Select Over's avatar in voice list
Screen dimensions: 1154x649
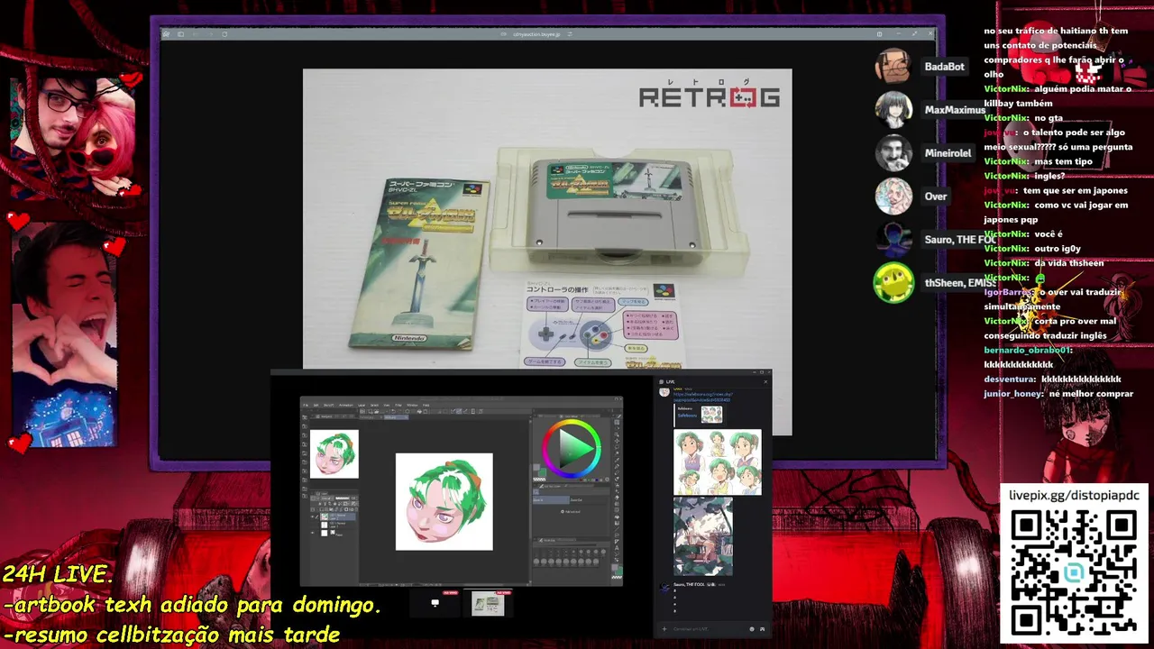coord(893,197)
